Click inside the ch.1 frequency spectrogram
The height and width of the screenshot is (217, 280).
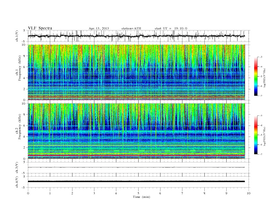tap(136, 72)
